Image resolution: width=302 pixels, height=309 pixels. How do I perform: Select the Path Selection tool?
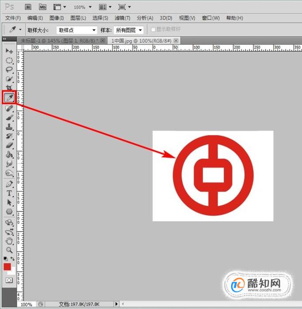tap(9, 203)
